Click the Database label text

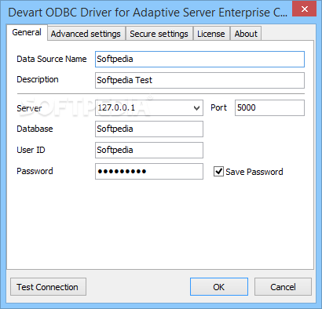[x=35, y=129]
